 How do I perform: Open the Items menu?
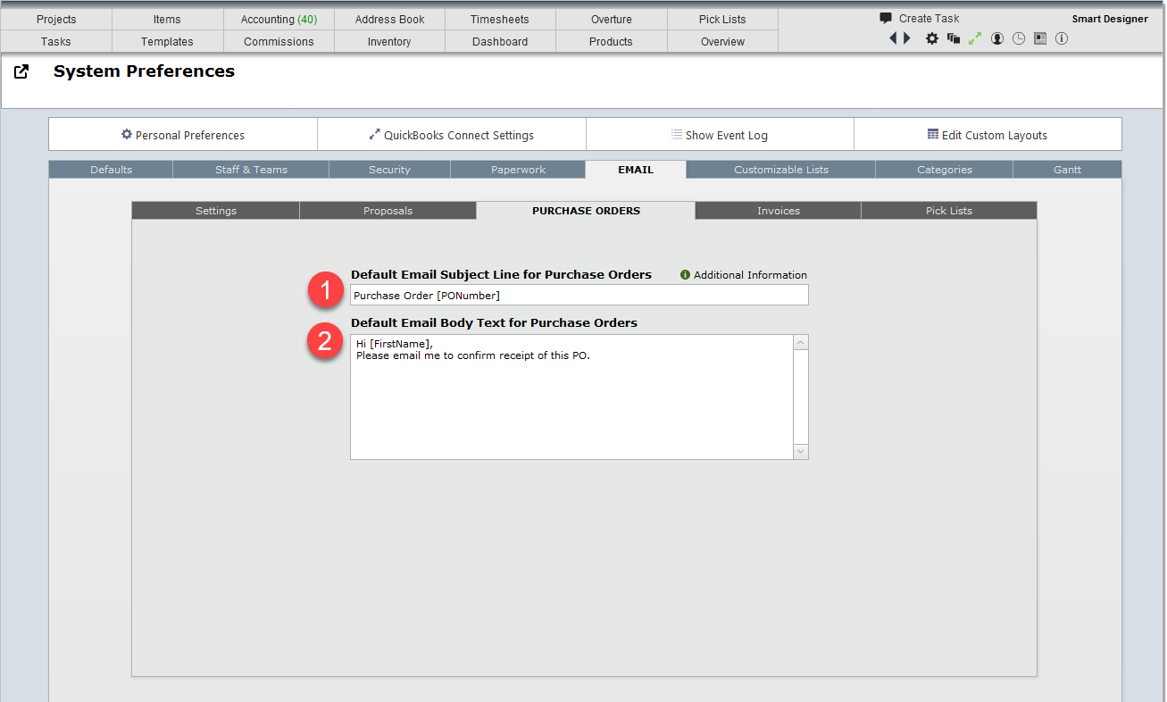(167, 19)
